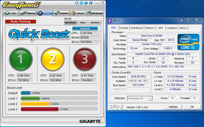Click the Default 3.30GHz boost level bar
This screenshot has height=127, width=204.
tap(59, 93)
